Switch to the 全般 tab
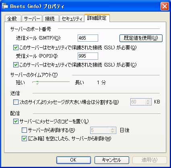 click(13, 18)
